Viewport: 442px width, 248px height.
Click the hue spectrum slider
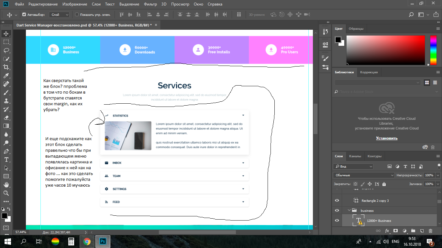(433, 50)
